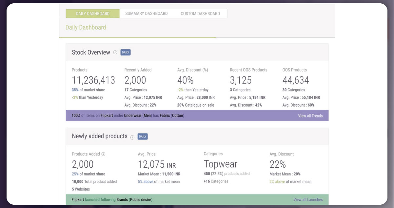
Task: Click the Flipkart launched following Brands banner text
Action: (113, 199)
